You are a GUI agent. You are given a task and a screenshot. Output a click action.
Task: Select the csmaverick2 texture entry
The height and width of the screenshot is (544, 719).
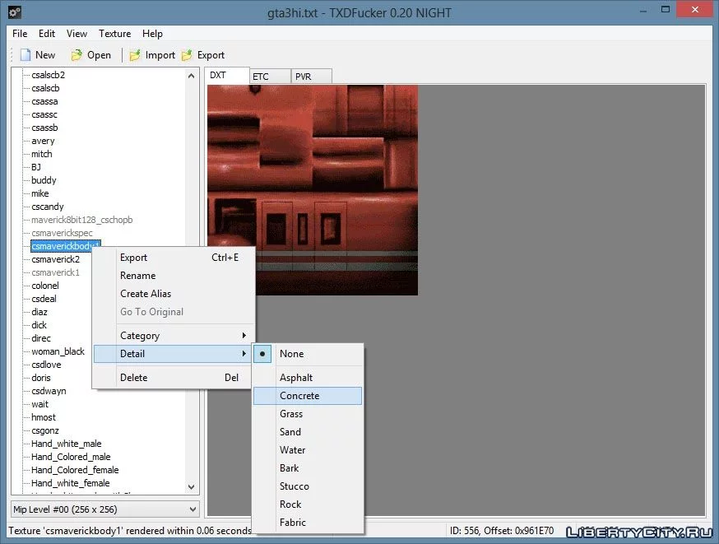pos(55,259)
